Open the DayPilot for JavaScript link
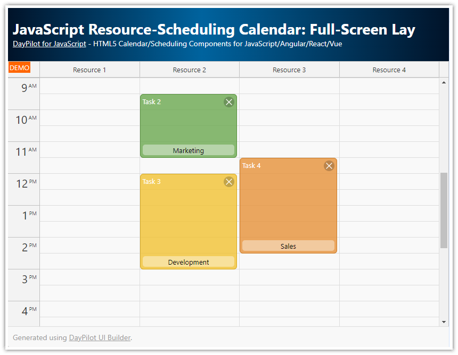 (x=50, y=44)
